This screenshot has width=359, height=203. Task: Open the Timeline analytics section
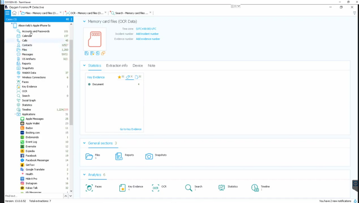point(255,188)
